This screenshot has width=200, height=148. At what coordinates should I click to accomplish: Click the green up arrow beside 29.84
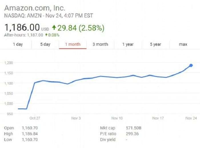click(54, 28)
